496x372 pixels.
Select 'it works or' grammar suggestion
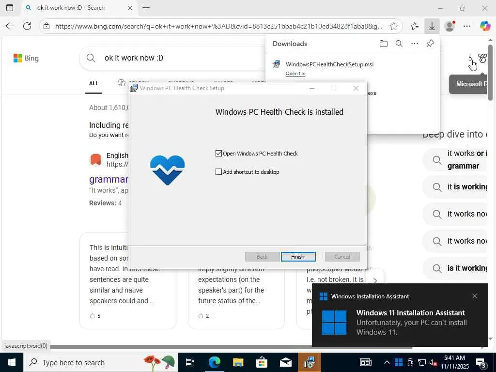point(455,160)
